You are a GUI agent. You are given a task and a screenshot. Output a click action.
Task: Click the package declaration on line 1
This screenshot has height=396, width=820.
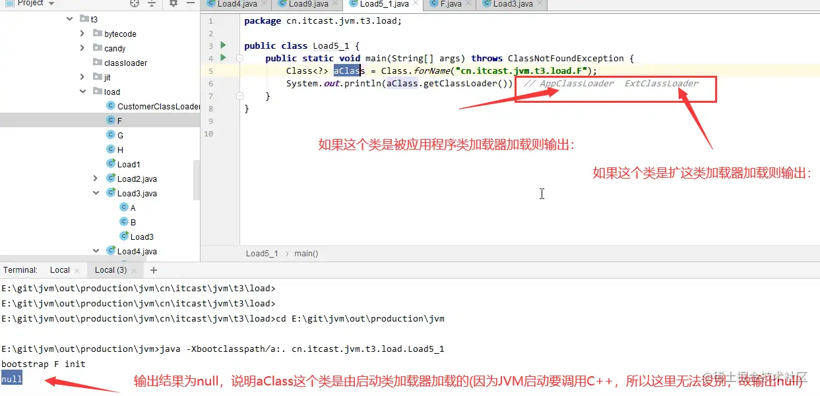click(323, 20)
